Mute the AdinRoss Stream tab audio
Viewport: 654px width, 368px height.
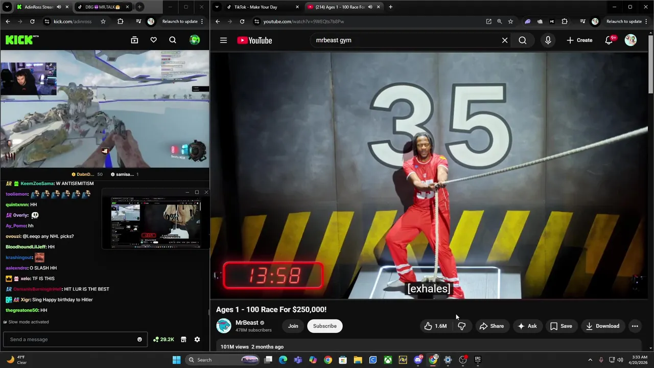(x=59, y=7)
